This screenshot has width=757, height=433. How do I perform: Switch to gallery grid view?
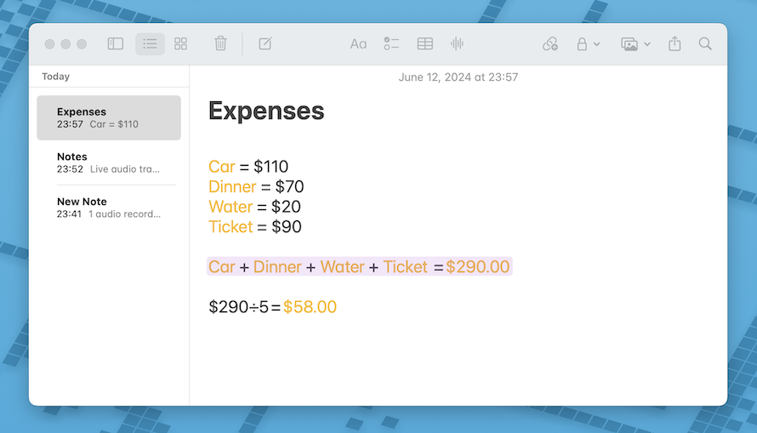pyautogui.click(x=181, y=44)
